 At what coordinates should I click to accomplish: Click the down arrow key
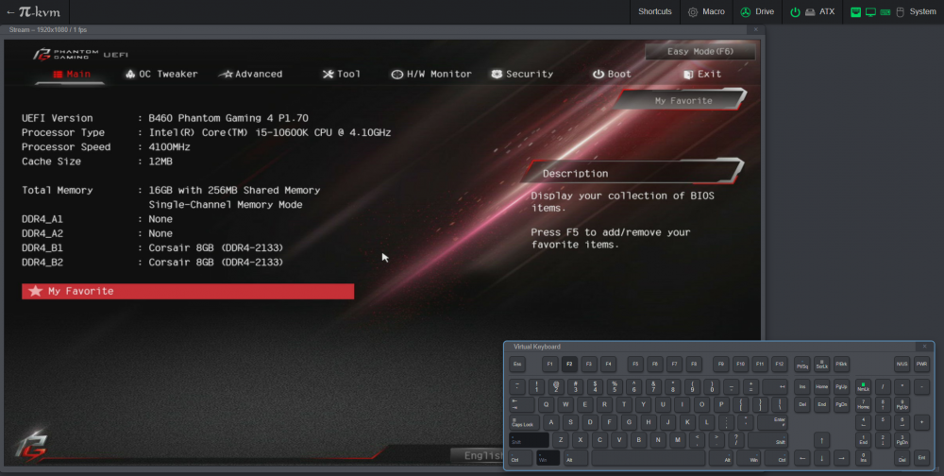coord(822,458)
